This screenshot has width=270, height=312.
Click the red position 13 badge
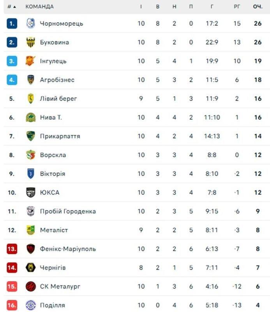click(12, 249)
